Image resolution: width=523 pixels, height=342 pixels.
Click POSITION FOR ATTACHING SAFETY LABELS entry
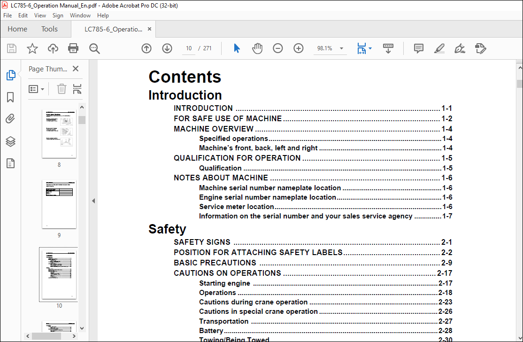click(x=313, y=252)
